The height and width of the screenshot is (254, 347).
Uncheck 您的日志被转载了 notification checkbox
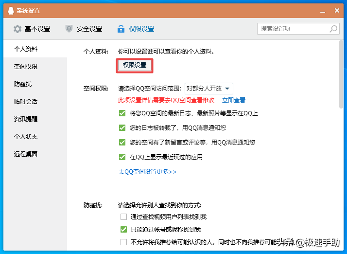point(122,127)
